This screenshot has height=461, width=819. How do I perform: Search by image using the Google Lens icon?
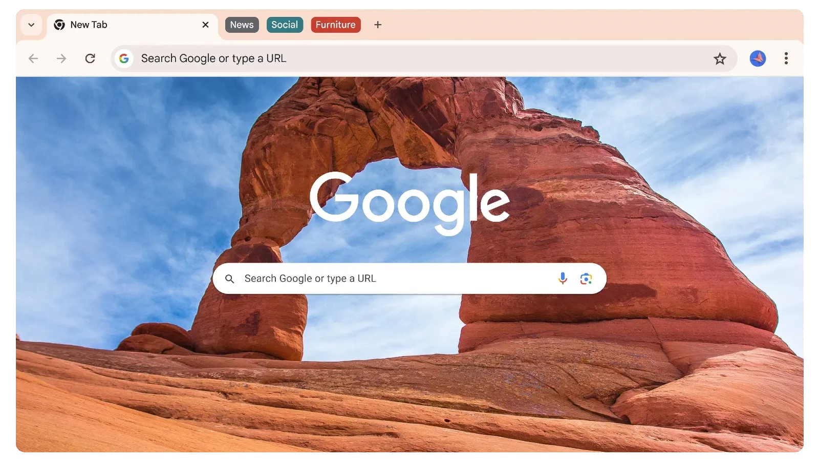(x=587, y=278)
